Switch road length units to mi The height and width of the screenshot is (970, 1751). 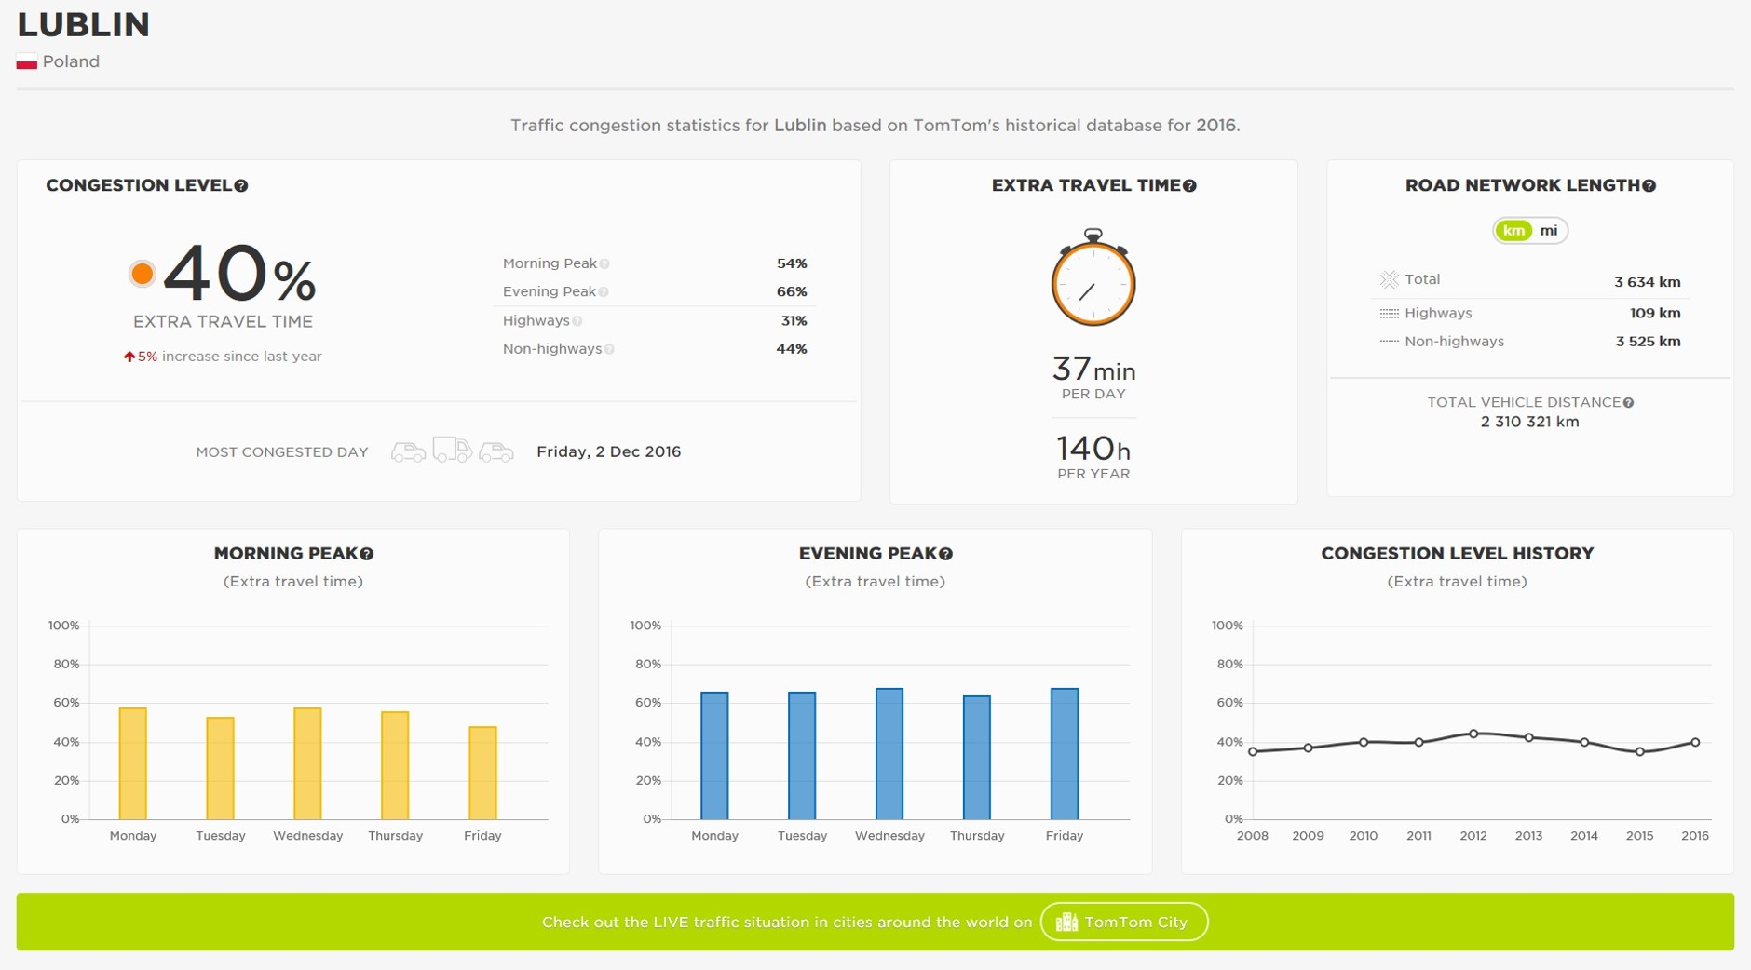pyautogui.click(x=1548, y=231)
